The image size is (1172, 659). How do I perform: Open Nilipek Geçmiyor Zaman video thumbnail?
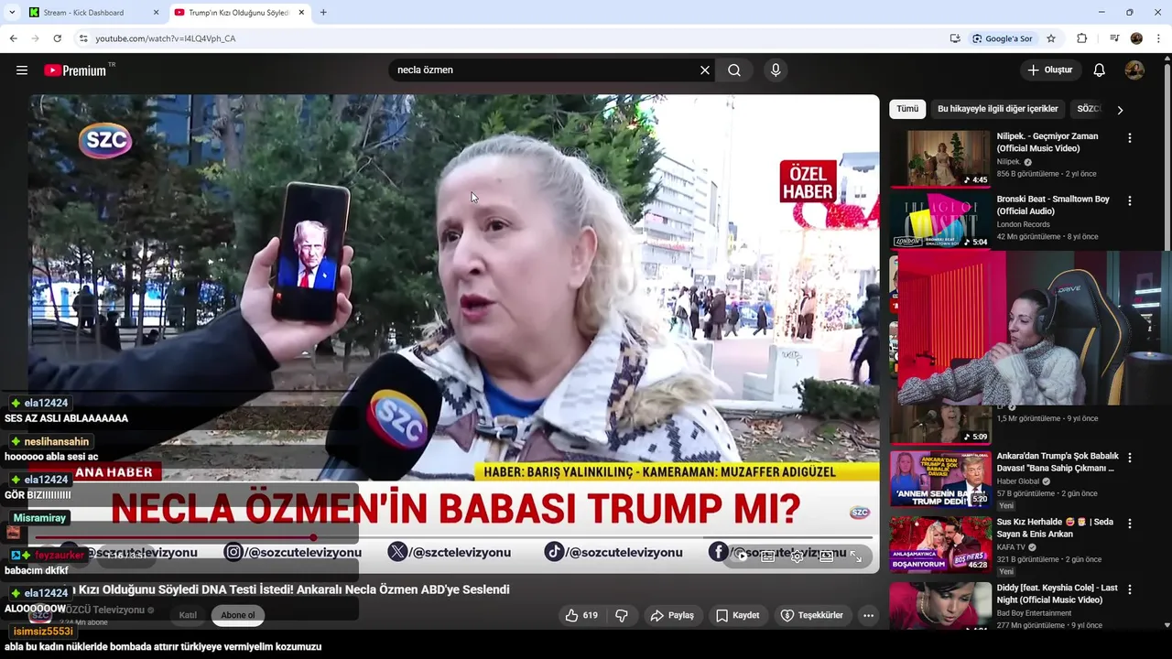[x=940, y=158]
